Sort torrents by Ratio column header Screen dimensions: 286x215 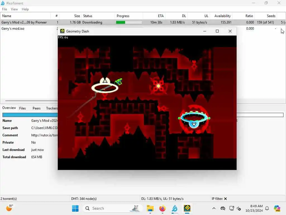[243, 16]
